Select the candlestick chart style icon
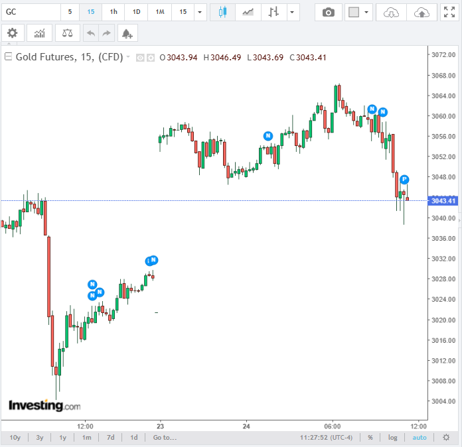This screenshot has width=462, height=447. pyautogui.click(x=222, y=12)
